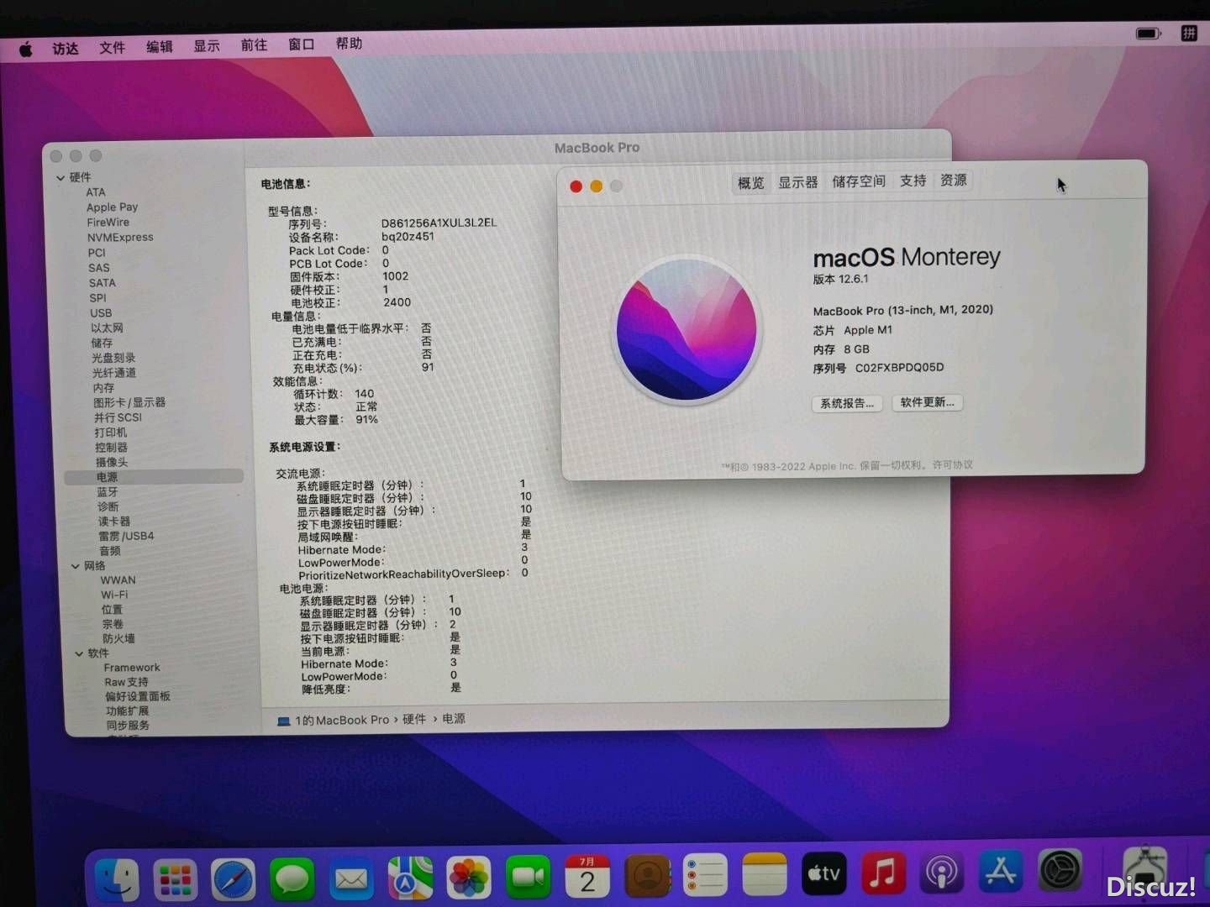The width and height of the screenshot is (1210, 907).
Task: Open the Mail app in Dock
Action: pos(350,878)
